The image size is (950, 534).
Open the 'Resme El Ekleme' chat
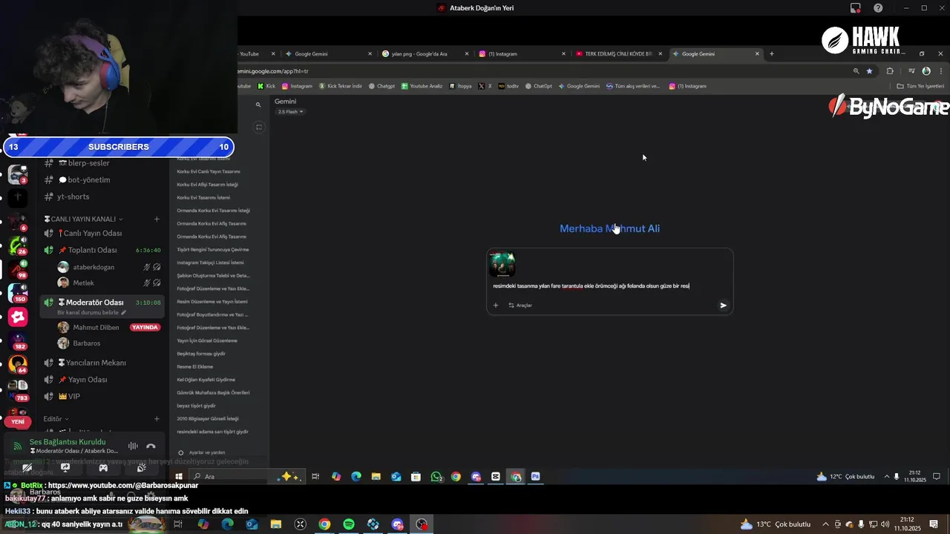tap(194, 366)
